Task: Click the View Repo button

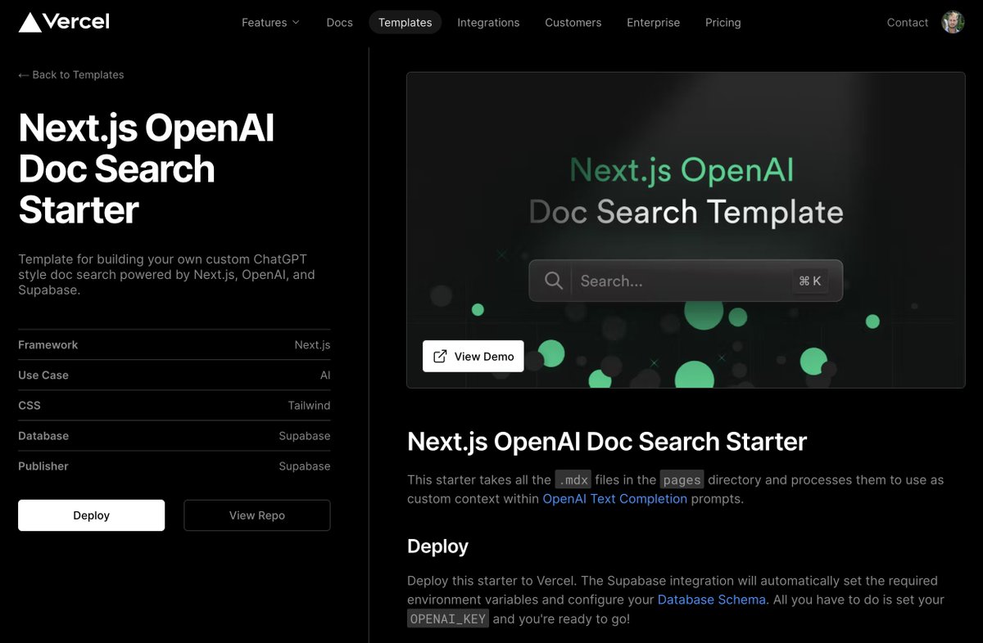Action: point(257,515)
